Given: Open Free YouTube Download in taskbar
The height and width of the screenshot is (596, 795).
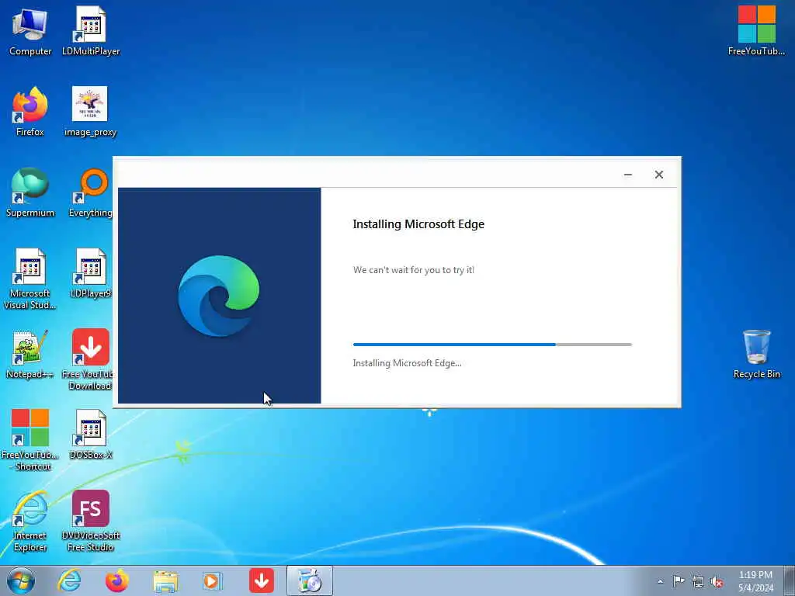Looking at the screenshot, I should point(262,580).
